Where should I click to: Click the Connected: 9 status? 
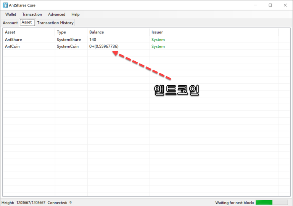point(60,203)
